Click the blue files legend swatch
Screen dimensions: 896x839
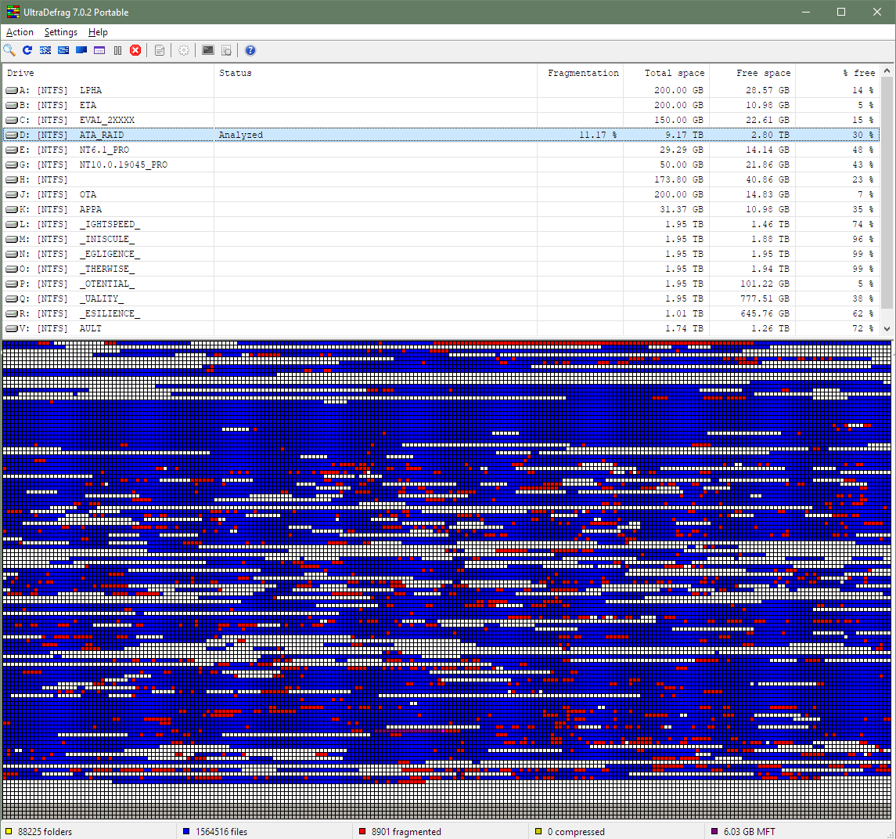pos(186,831)
